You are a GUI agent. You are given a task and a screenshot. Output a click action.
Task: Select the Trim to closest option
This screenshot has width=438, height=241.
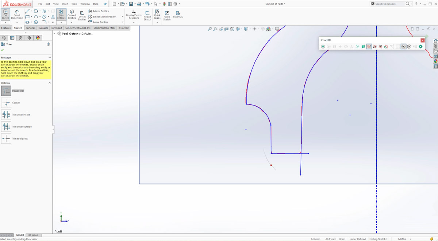[6, 138]
